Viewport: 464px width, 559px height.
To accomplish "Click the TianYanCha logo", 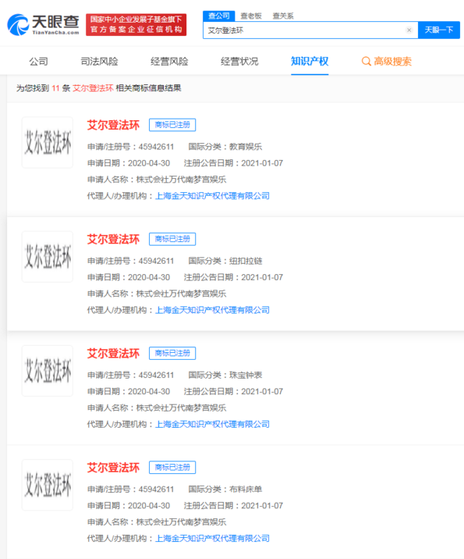I will tap(43, 25).
